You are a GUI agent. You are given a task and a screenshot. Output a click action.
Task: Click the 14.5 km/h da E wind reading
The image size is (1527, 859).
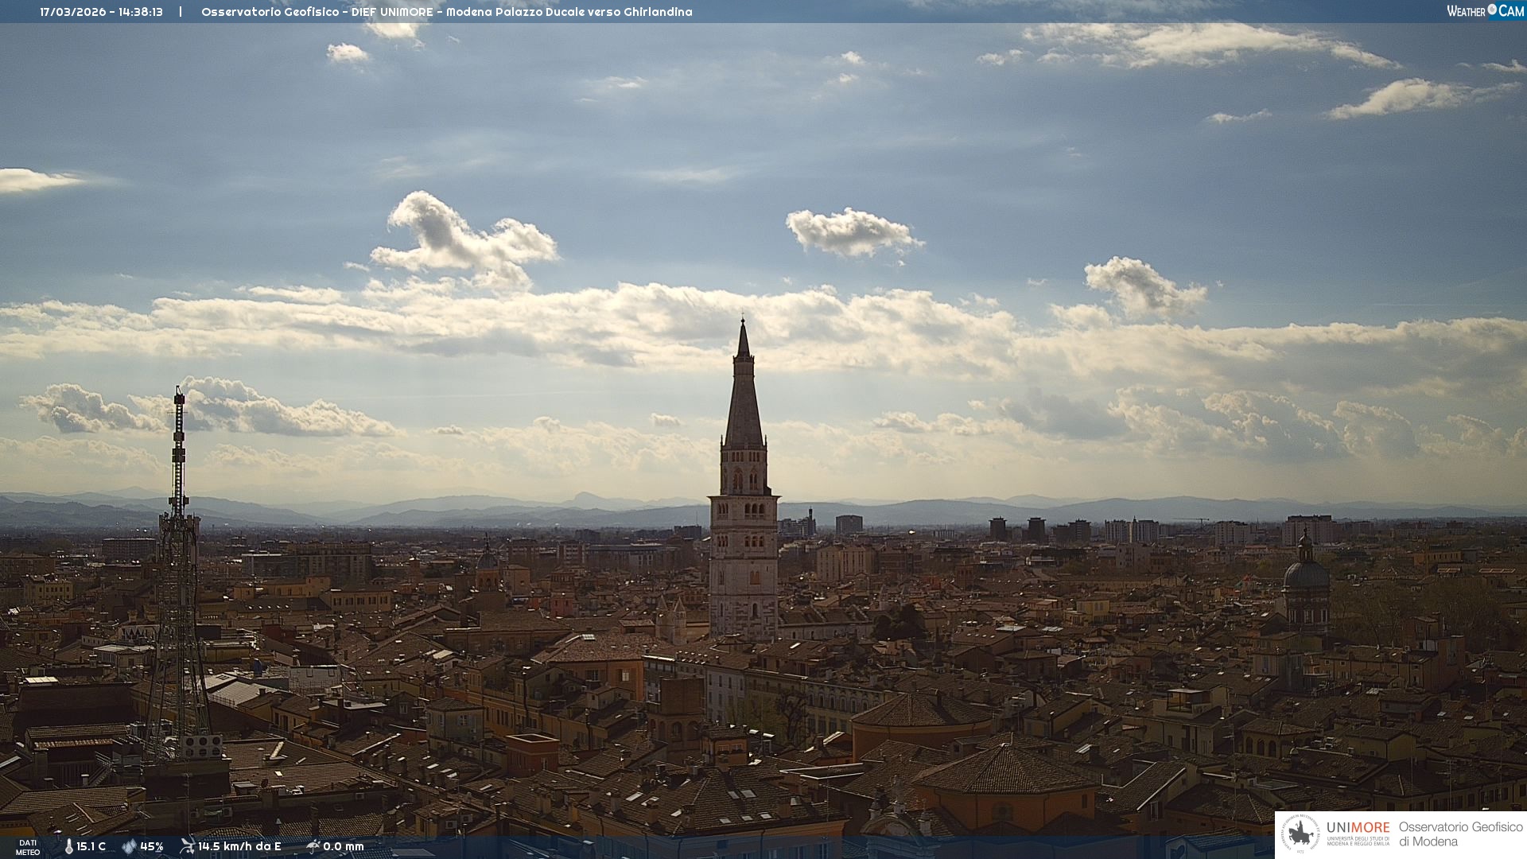click(239, 846)
